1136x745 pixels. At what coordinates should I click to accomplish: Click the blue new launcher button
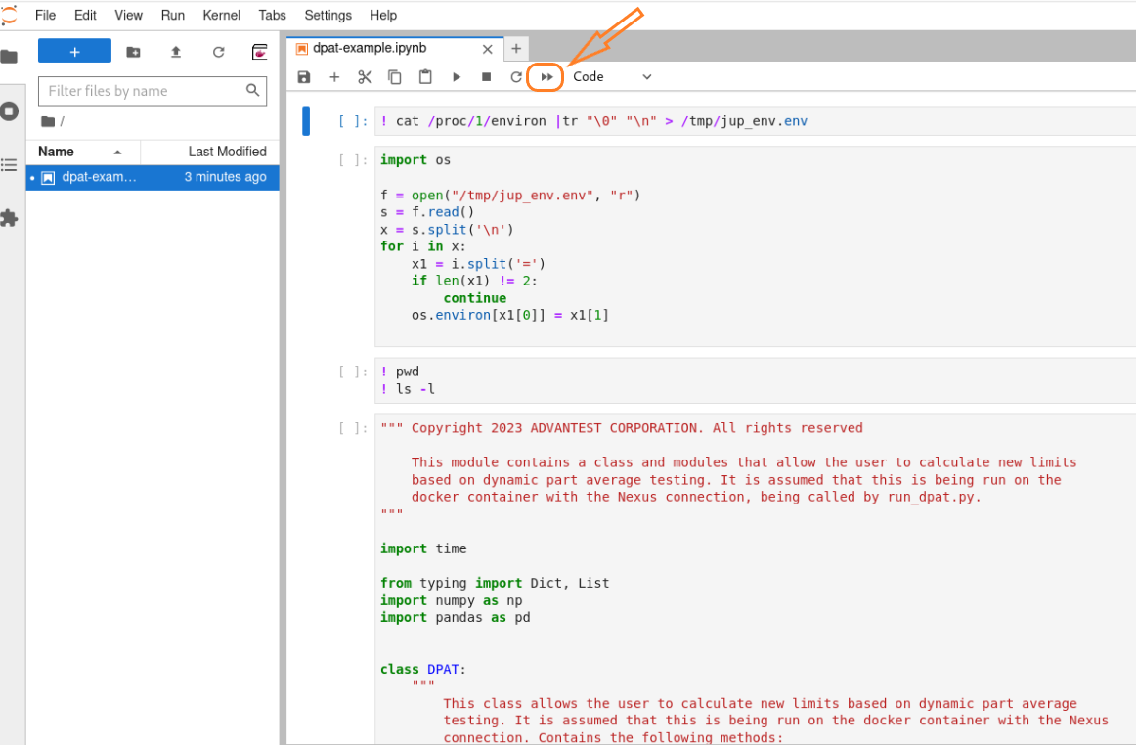(x=74, y=52)
